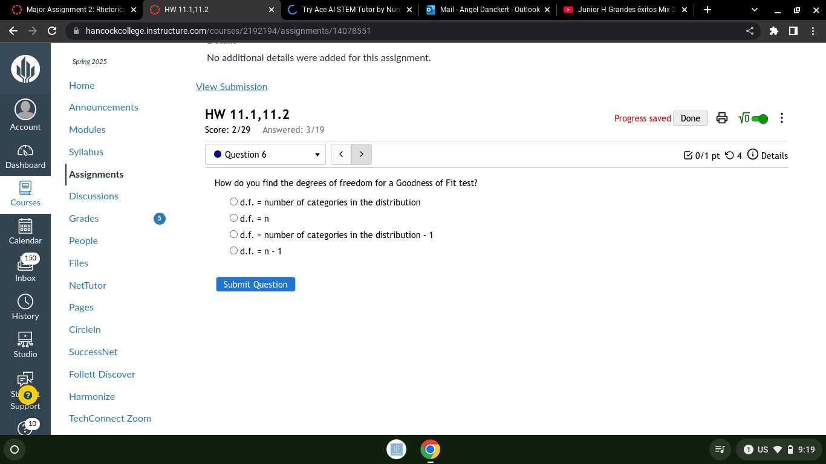Advance to the next question with the right chevron
This screenshot has height=464, width=826.
361,154
